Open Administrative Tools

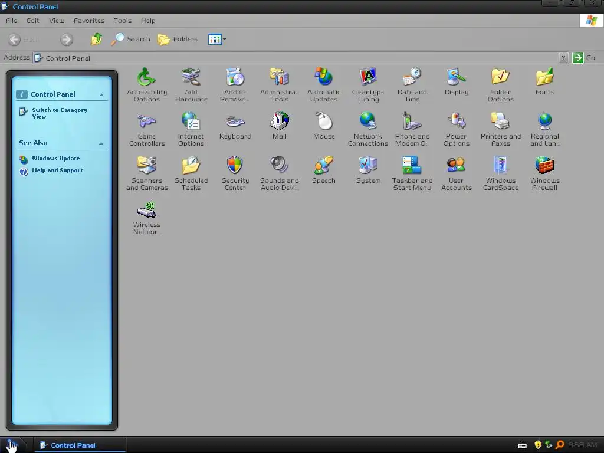[279, 85]
